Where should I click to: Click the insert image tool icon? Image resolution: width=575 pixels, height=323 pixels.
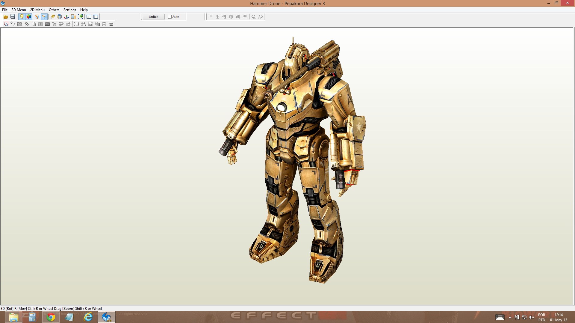(x=47, y=24)
